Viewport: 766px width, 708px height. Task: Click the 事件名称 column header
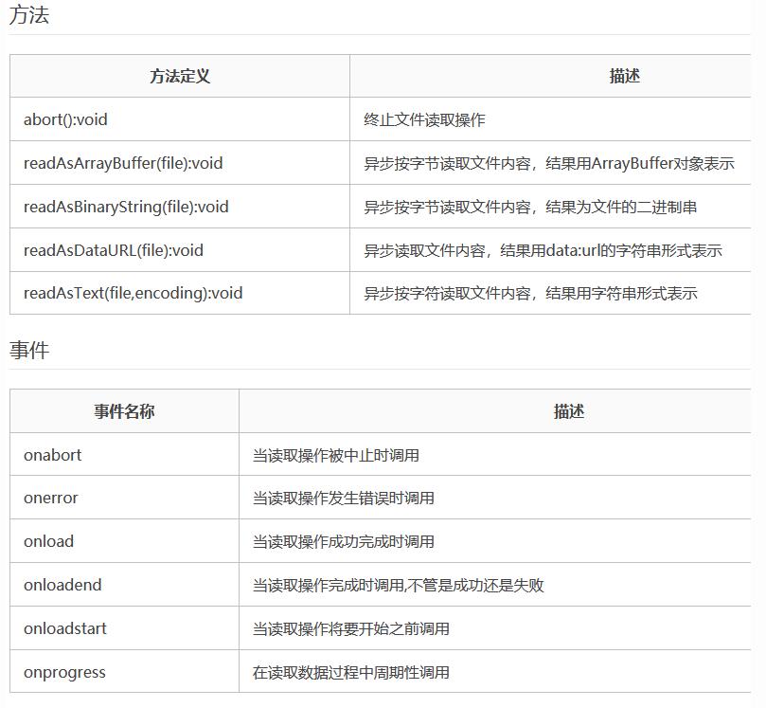(124, 411)
